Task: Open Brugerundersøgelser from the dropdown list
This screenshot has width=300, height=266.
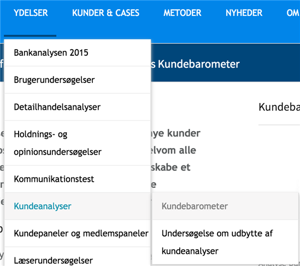Action: click(78, 80)
